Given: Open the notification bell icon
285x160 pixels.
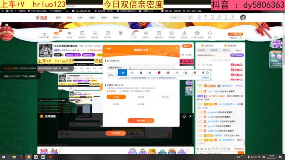Looking at the screenshot, I should 226,16.
